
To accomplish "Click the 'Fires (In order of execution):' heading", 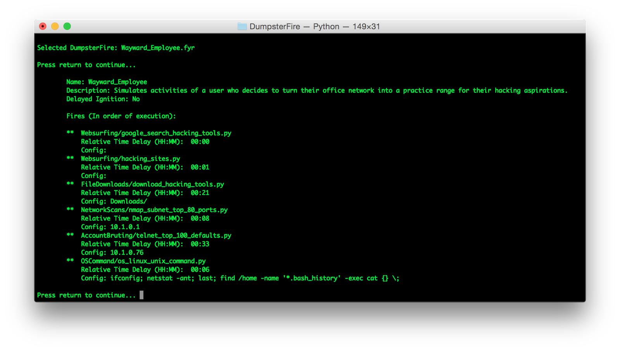I will 121,116.
